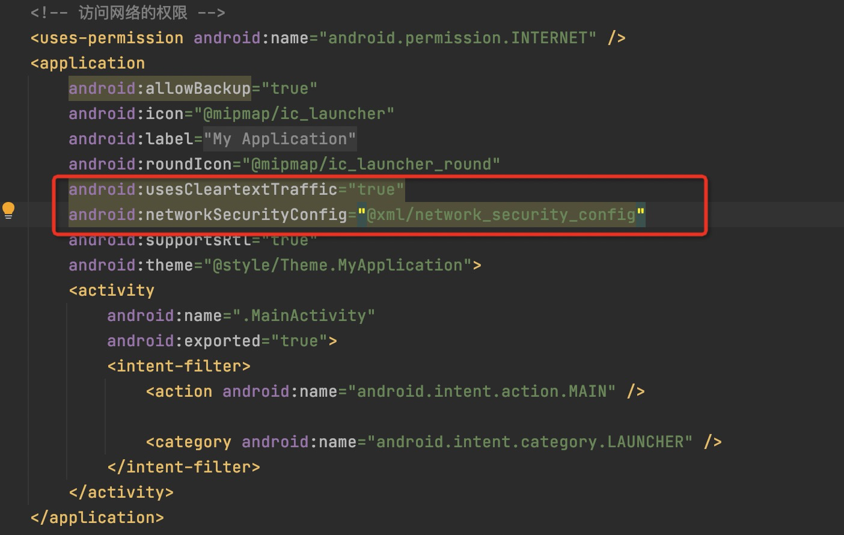Click the comment text "访问网络的权限"
The image size is (844, 535).
click(133, 13)
